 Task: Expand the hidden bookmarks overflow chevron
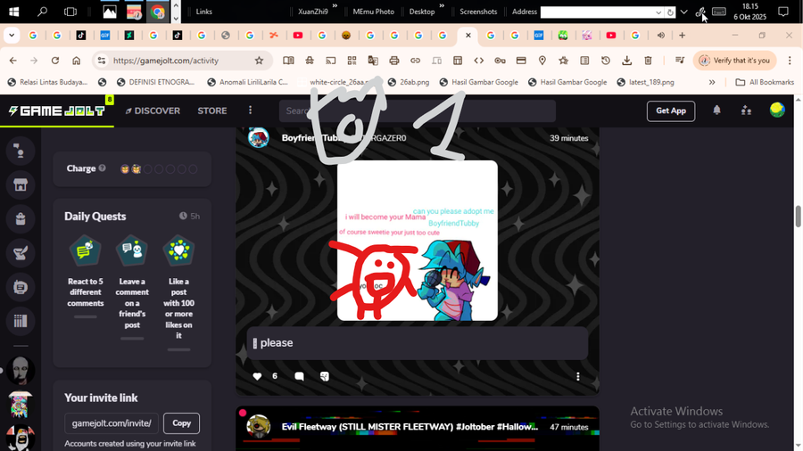click(x=712, y=82)
